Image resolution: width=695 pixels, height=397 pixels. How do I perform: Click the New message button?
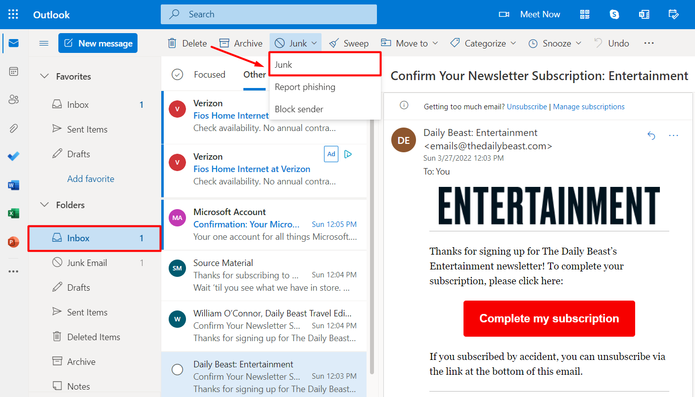coord(98,43)
